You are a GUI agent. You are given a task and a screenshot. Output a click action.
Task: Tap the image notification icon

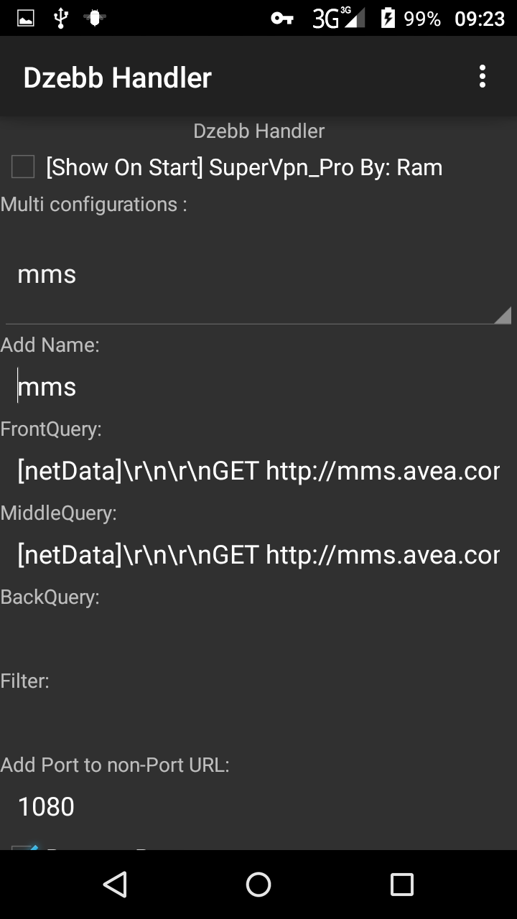point(26,19)
